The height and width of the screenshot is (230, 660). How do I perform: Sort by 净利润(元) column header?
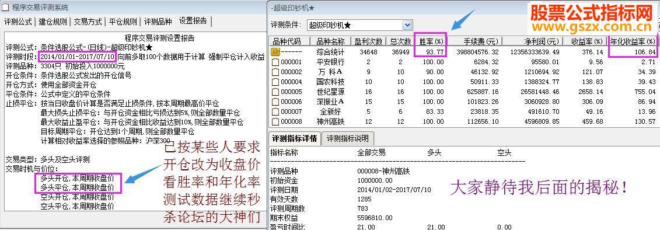(532, 41)
